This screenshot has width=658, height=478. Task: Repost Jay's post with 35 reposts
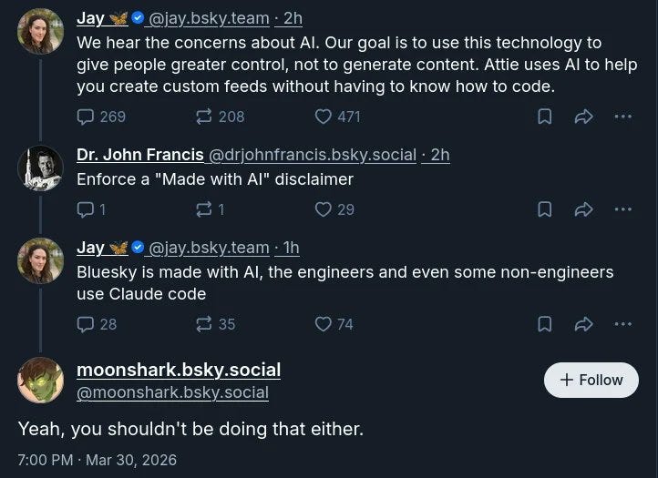204,324
